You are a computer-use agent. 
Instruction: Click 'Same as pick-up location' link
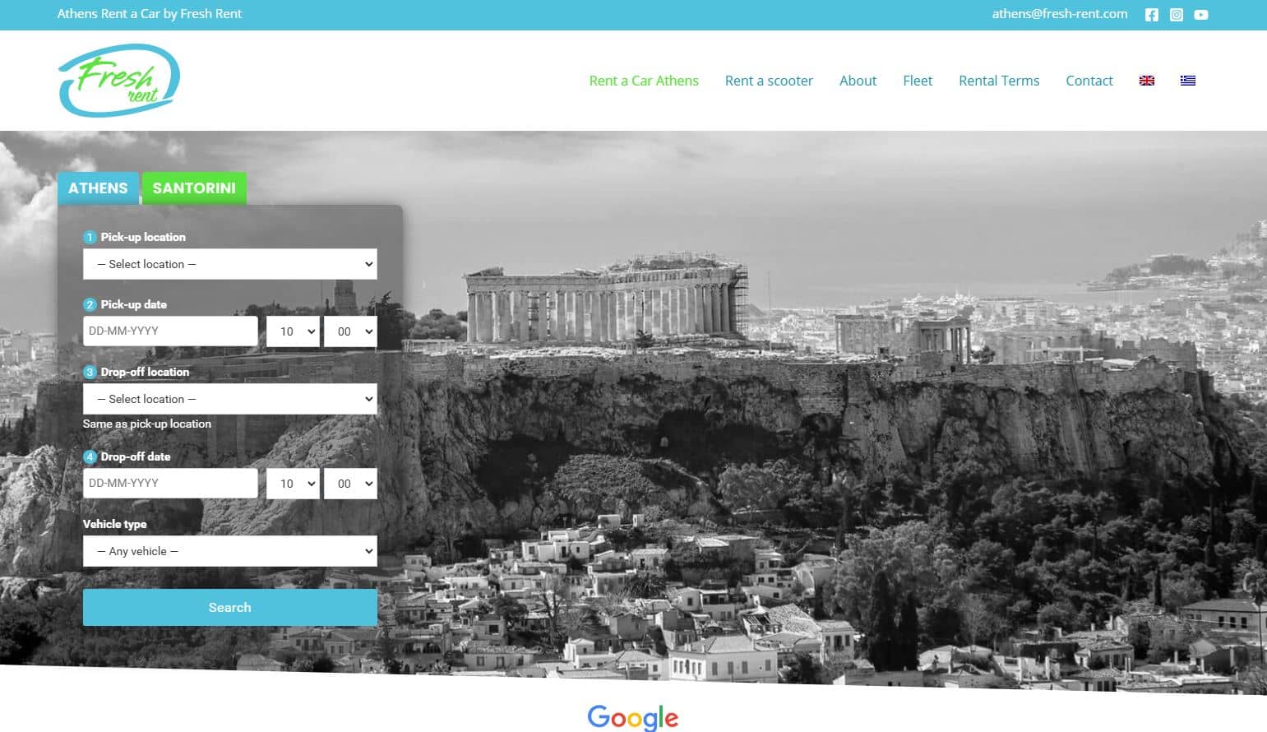point(147,424)
